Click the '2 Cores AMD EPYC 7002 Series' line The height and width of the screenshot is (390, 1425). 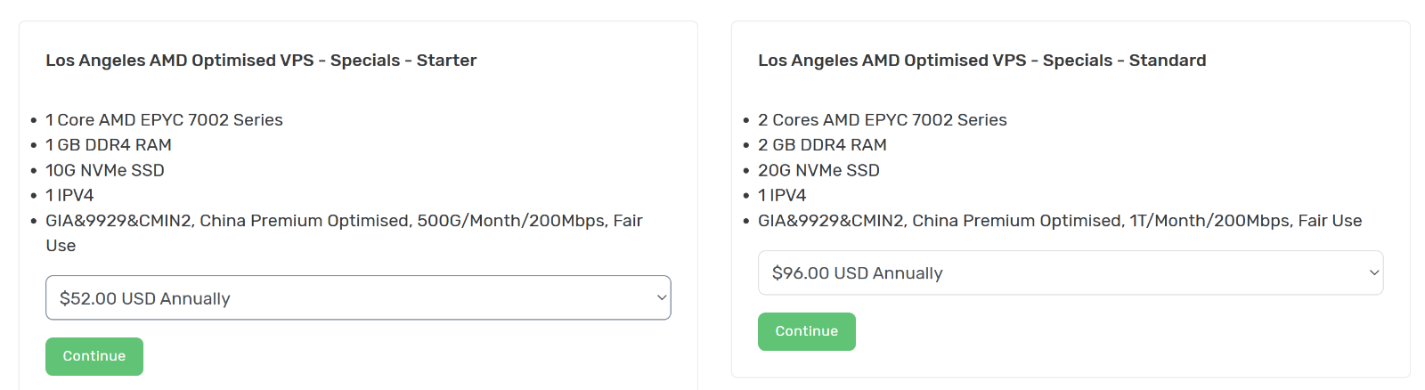pos(883,119)
